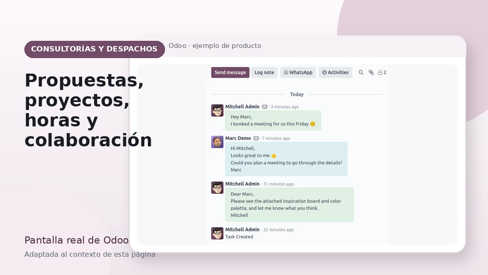Click Mitchell Admin avatar in 31-minutes-ago message
Screen dimensions: 488x275
click(217, 188)
